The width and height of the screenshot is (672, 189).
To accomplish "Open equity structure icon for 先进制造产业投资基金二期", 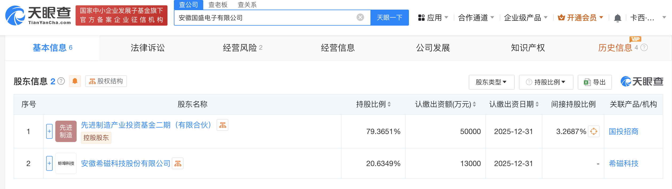I will click(222, 125).
